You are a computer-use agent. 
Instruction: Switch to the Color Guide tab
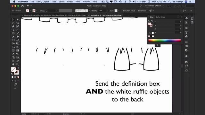[160, 17]
